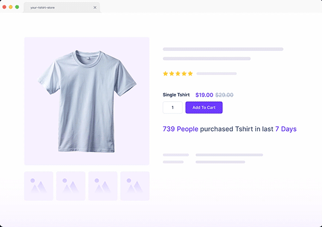Click the first yellow rating star
The height and width of the screenshot is (227, 322).
[x=165, y=73]
